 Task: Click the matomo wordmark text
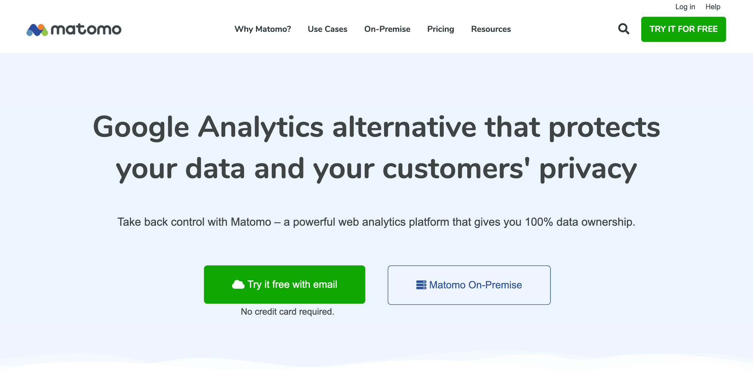86,29
